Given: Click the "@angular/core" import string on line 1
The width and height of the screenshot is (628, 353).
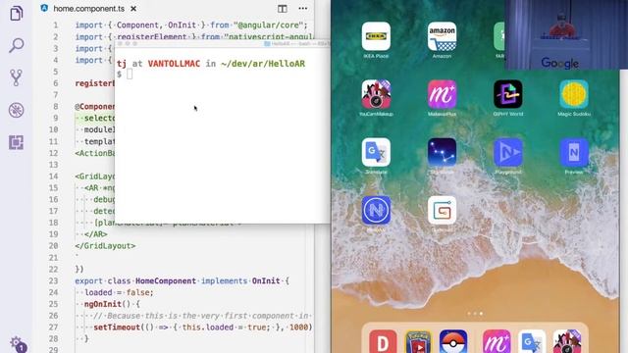Looking at the screenshot, I should click(x=268, y=25).
